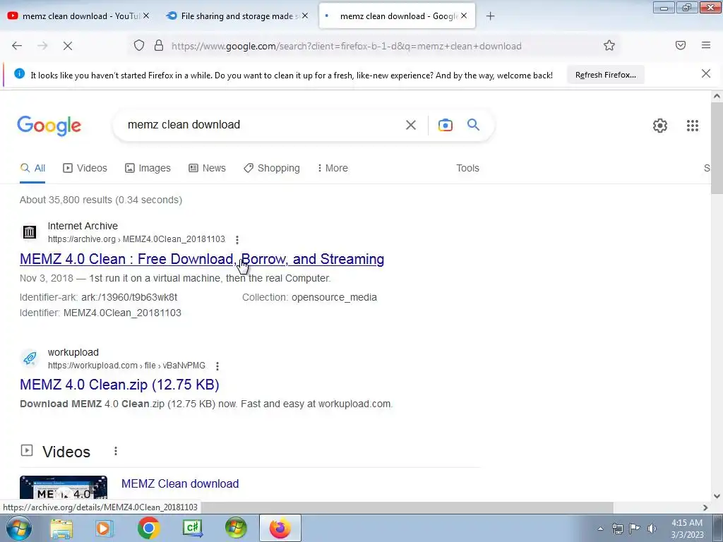The image size is (723, 542).
Task: Open the taskbar clock showing 4:15 AM
Action: 687,529
